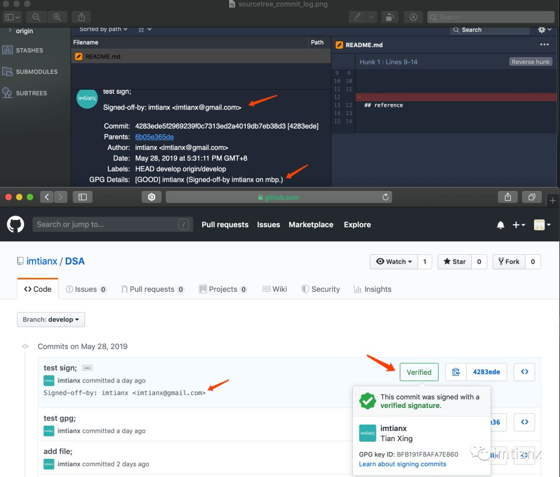Viewport: 560px width, 477px height.
Task: Switch to the Security tab
Action: point(321,289)
